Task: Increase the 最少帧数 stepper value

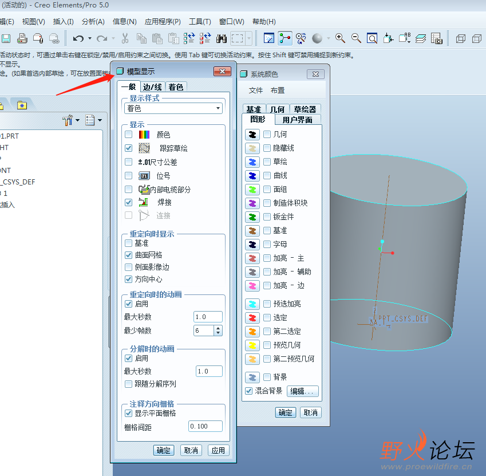Action: tap(218, 328)
